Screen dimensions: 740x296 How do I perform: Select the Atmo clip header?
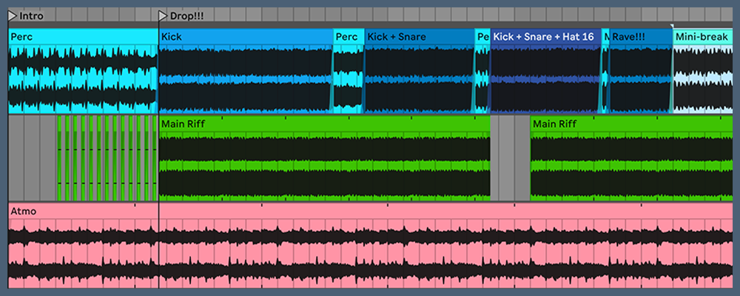click(371, 211)
